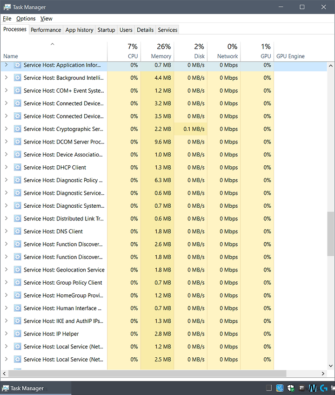Expand Service Host: IP Helper row
The image size is (335, 395).
[7, 334]
